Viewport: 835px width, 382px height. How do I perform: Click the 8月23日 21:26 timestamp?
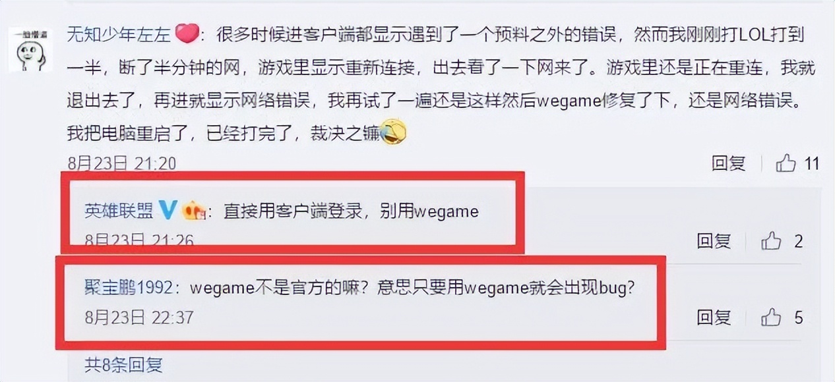(139, 241)
